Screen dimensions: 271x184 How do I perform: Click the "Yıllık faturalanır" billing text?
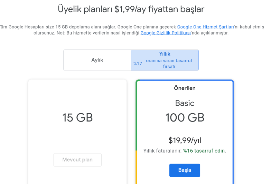click(162, 151)
